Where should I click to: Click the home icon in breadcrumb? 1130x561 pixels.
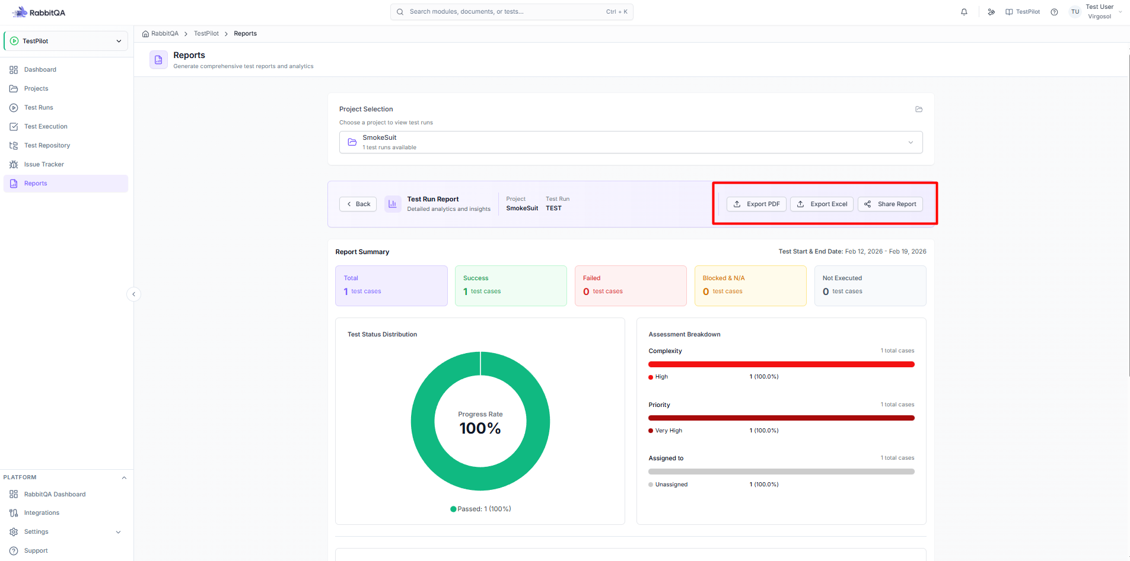pos(145,34)
